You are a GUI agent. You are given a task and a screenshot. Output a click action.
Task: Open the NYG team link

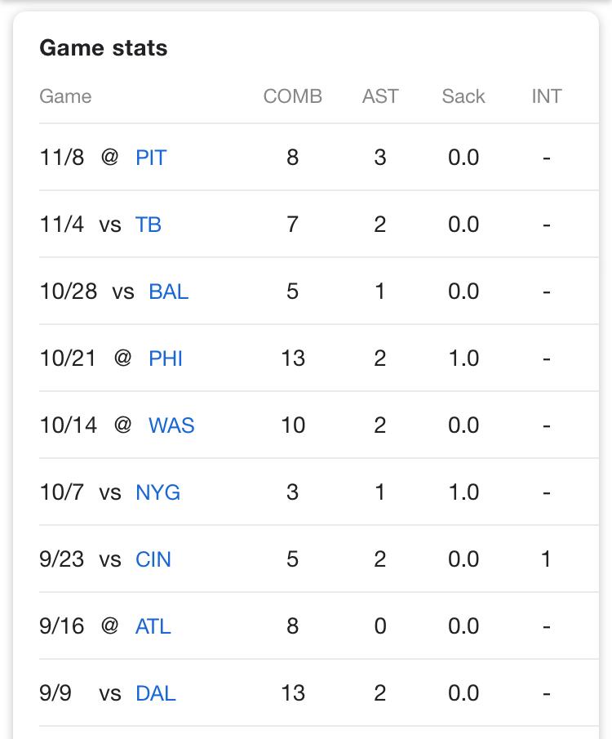(157, 492)
